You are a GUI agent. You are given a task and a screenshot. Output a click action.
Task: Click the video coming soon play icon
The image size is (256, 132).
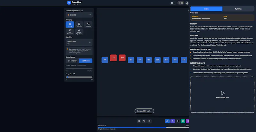pyautogui.click(x=223, y=93)
